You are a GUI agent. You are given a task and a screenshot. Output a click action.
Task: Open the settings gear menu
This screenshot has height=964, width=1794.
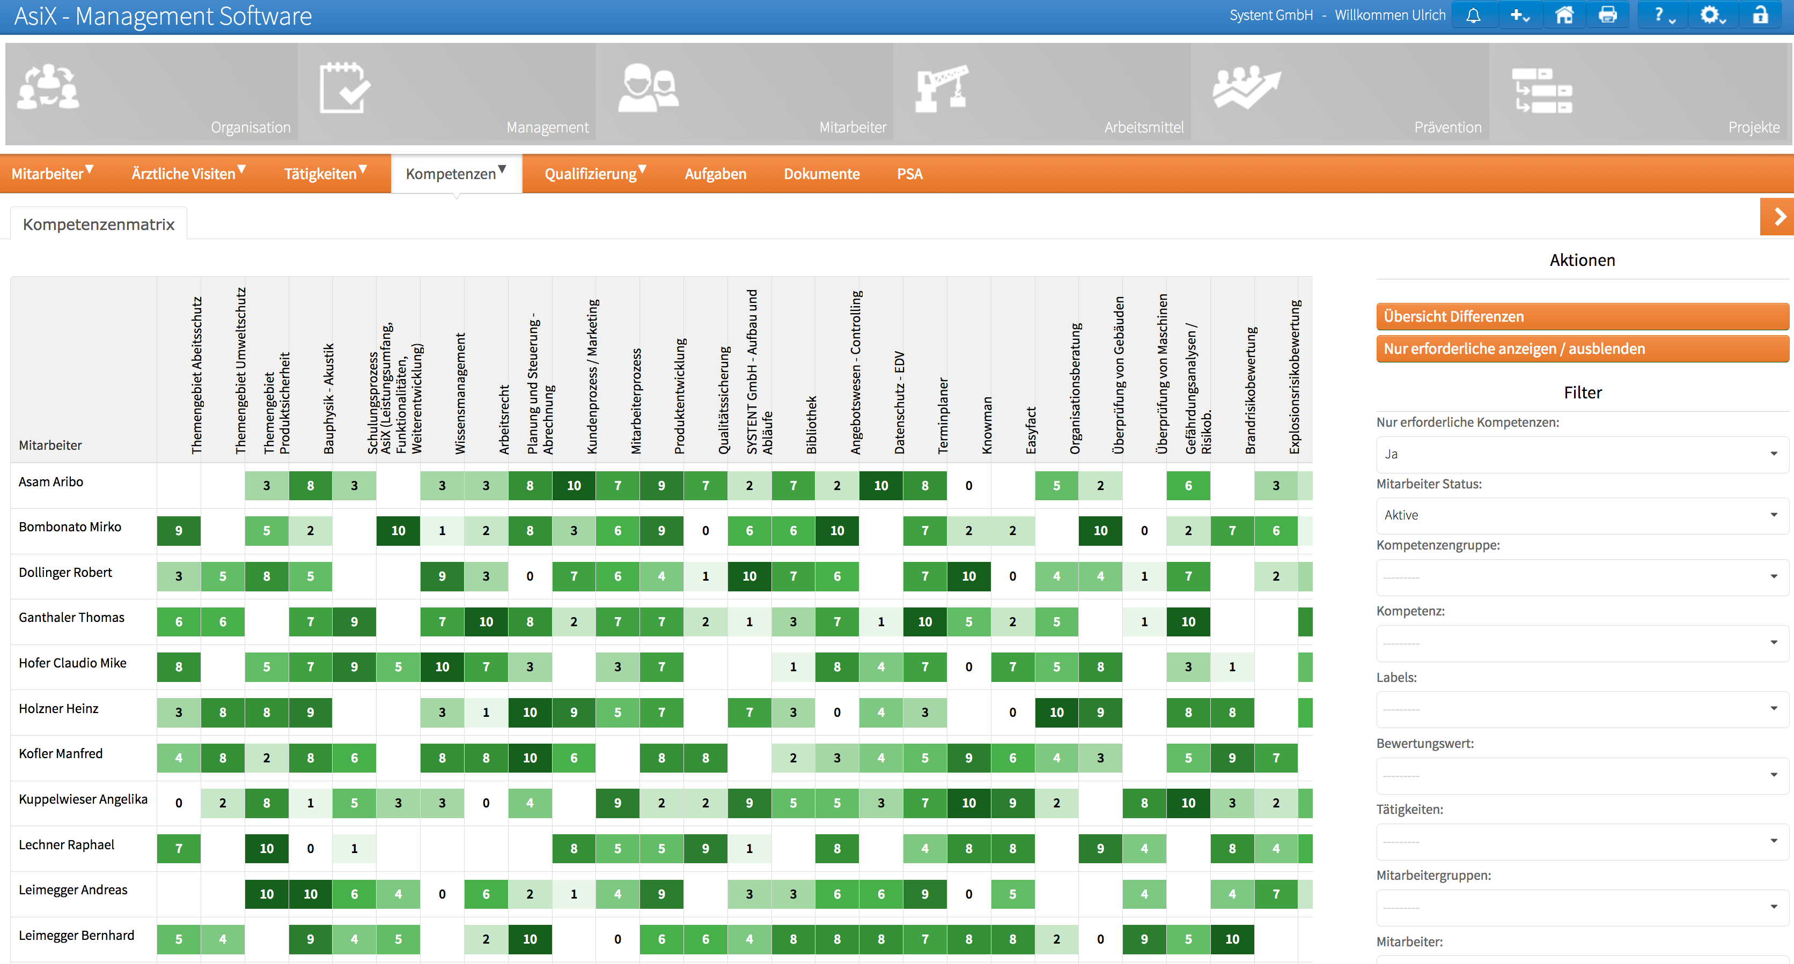point(1712,16)
